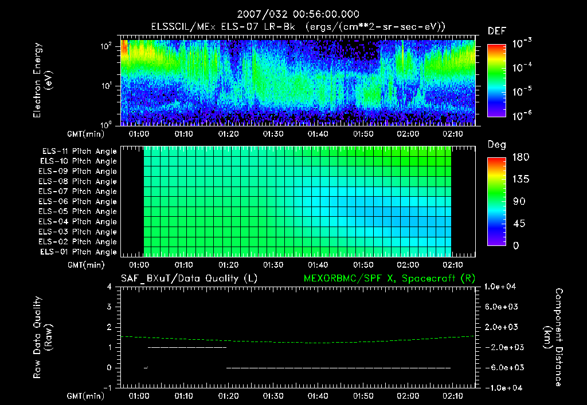Image resolution: width=587 pixels, height=405 pixels.
Task: Click the 180 degree scale value
Action: tap(521, 157)
